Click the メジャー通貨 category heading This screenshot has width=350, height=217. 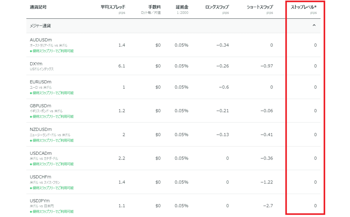(x=40, y=26)
